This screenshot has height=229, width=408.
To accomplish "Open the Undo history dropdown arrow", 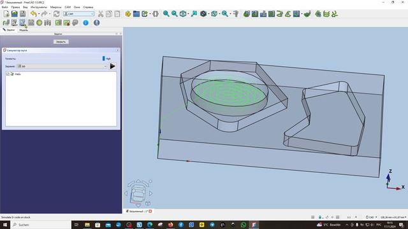I will pyautogui.click(x=39, y=14).
